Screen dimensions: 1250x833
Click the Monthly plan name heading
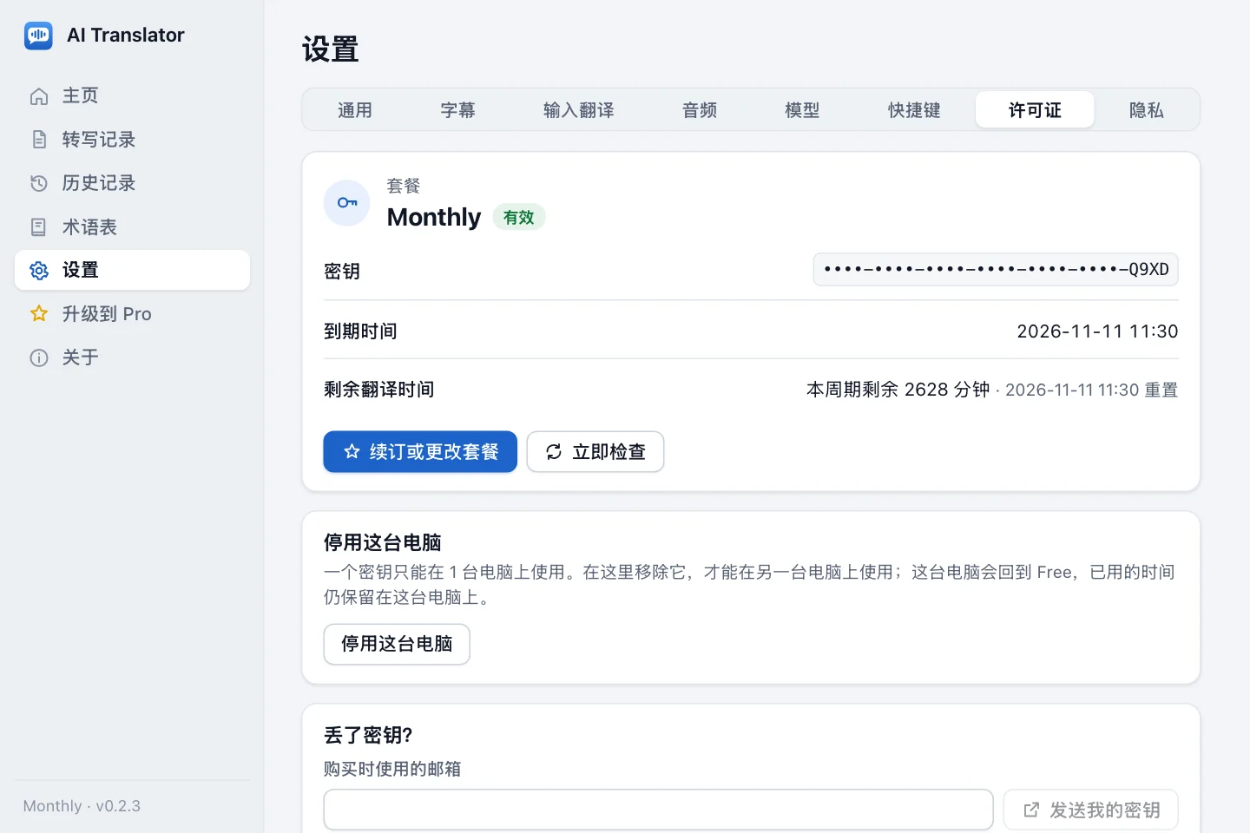[434, 217]
